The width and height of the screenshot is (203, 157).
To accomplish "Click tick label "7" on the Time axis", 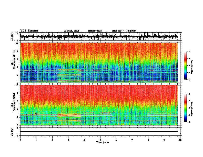I will (132, 140).
